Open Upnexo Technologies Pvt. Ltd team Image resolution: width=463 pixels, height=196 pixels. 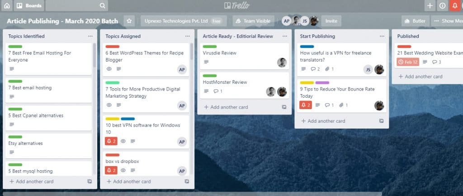(x=184, y=21)
